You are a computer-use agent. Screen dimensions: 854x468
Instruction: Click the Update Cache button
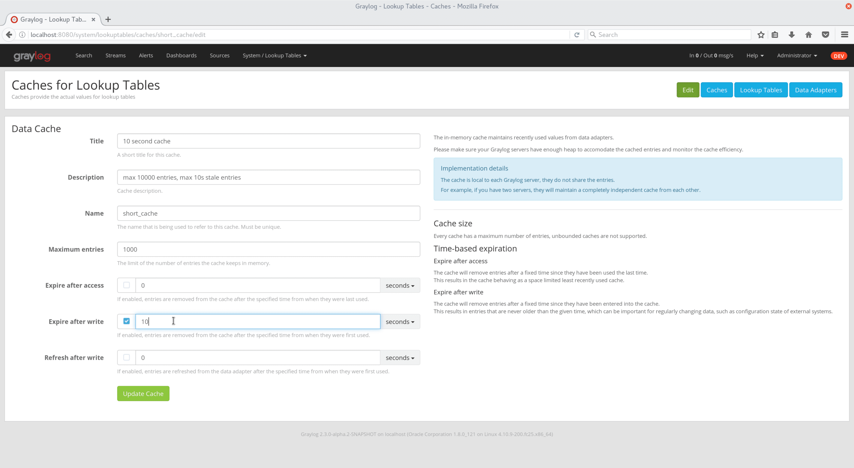[143, 394]
